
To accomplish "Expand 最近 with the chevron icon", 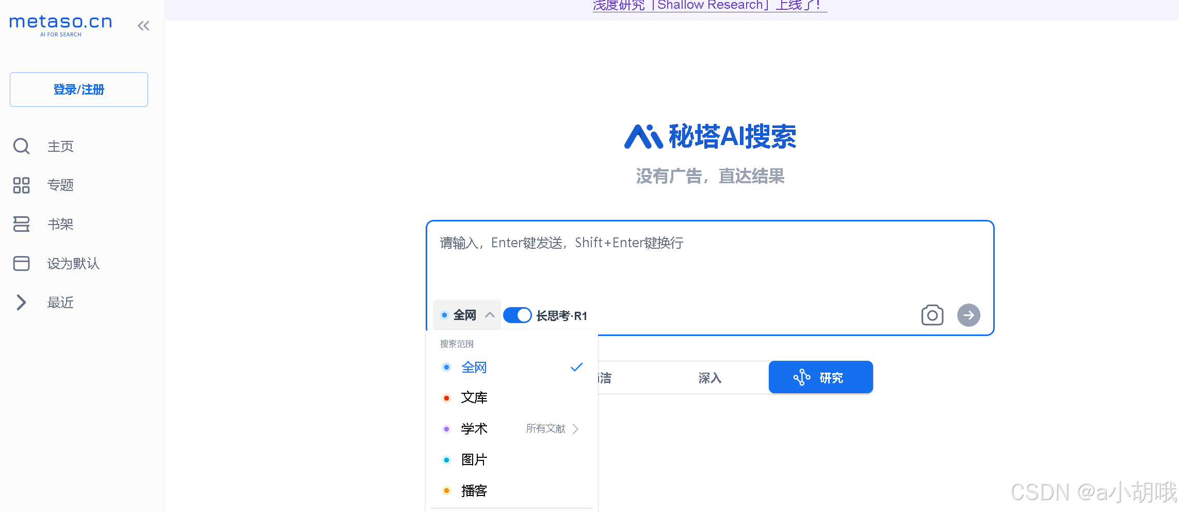I will pyautogui.click(x=21, y=302).
